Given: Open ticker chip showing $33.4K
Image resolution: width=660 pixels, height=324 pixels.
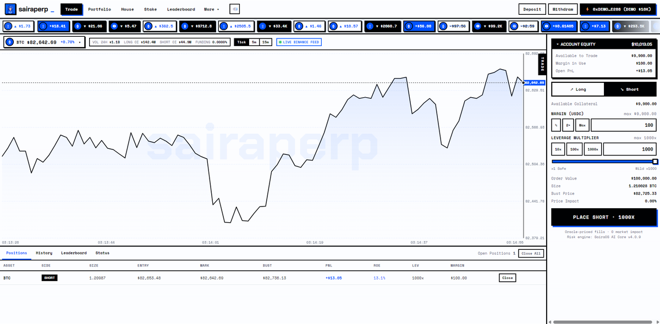Looking at the screenshot, I should [274, 26].
